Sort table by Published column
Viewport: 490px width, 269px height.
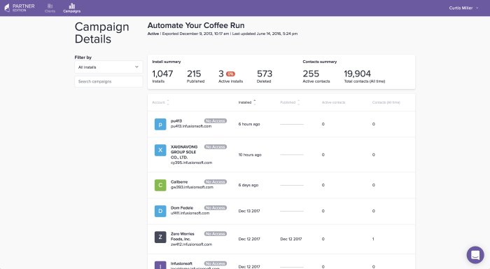[x=290, y=102]
